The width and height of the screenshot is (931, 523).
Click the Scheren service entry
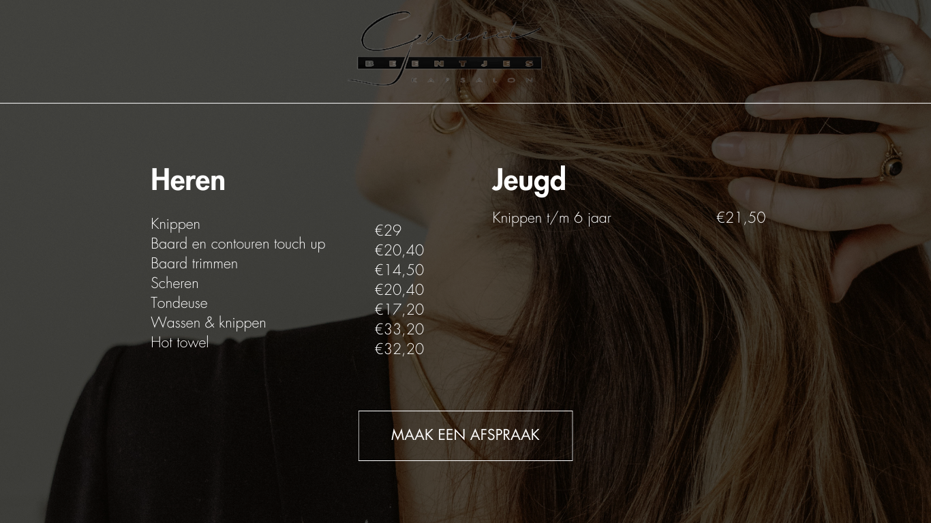click(x=174, y=283)
